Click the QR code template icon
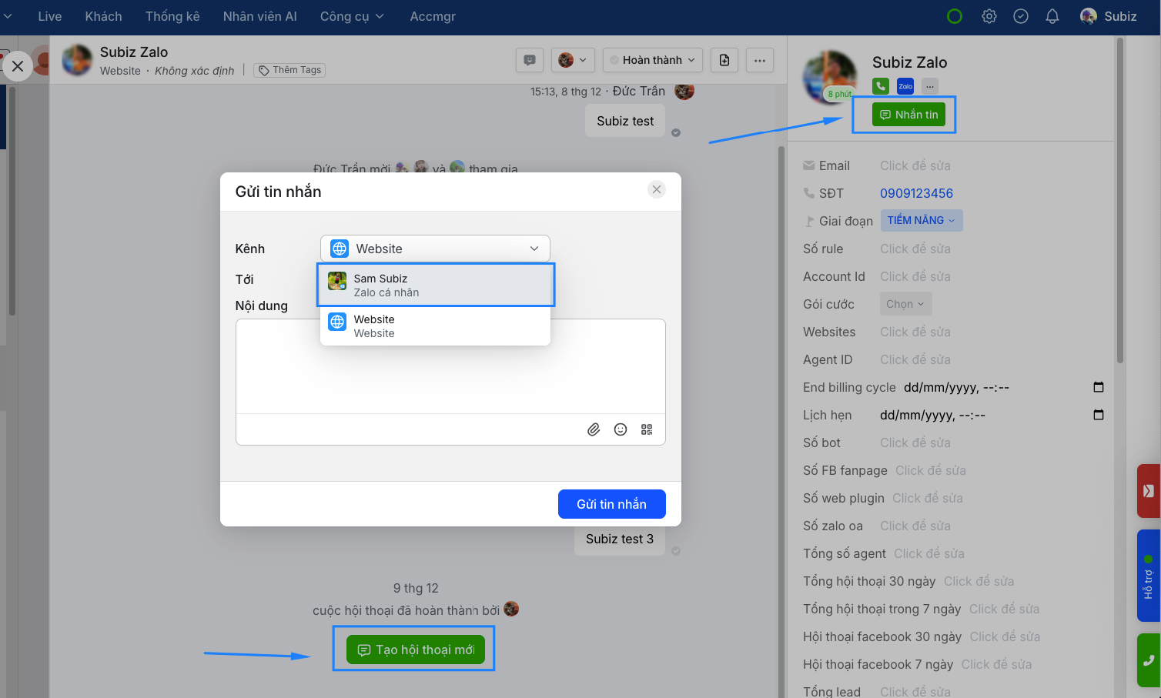1161x698 pixels. pyautogui.click(x=647, y=429)
